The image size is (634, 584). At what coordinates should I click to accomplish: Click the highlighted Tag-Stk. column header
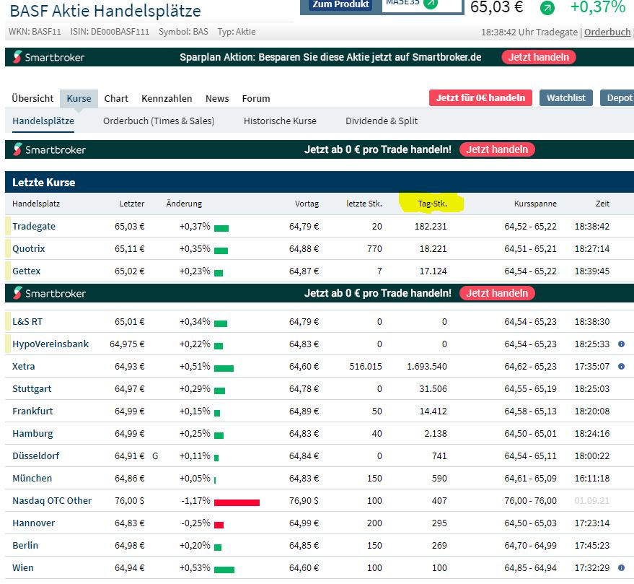pyautogui.click(x=431, y=204)
